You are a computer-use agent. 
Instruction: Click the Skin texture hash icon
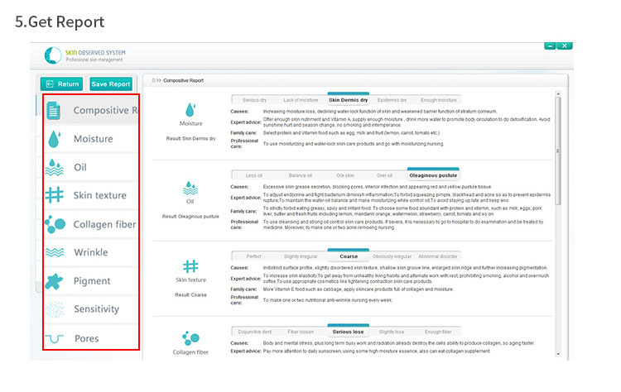[54, 195]
